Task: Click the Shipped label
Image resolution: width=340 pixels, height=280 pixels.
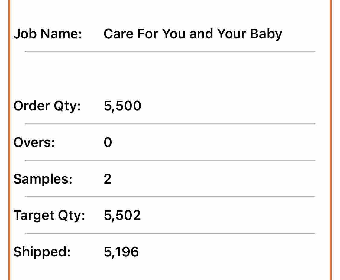Action: [42, 252]
